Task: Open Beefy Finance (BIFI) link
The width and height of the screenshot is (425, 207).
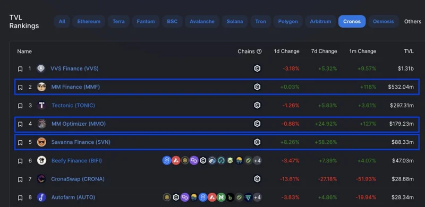Action: pyautogui.click(x=76, y=161)
